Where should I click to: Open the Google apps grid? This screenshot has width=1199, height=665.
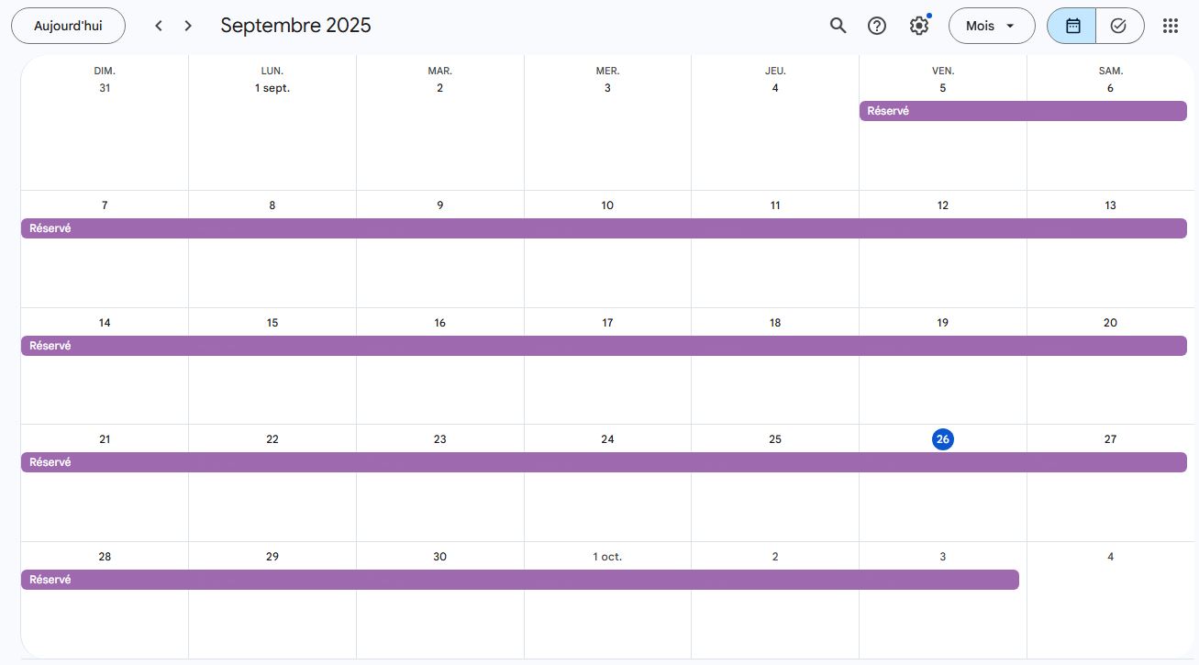click(1170, 26)
